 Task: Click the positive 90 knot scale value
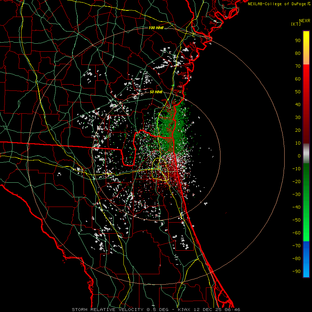pos(298,41)
